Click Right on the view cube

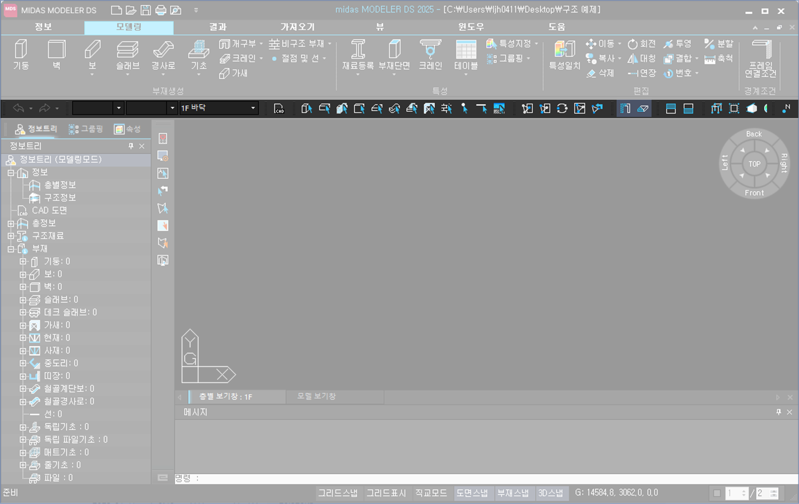[784, 163]
